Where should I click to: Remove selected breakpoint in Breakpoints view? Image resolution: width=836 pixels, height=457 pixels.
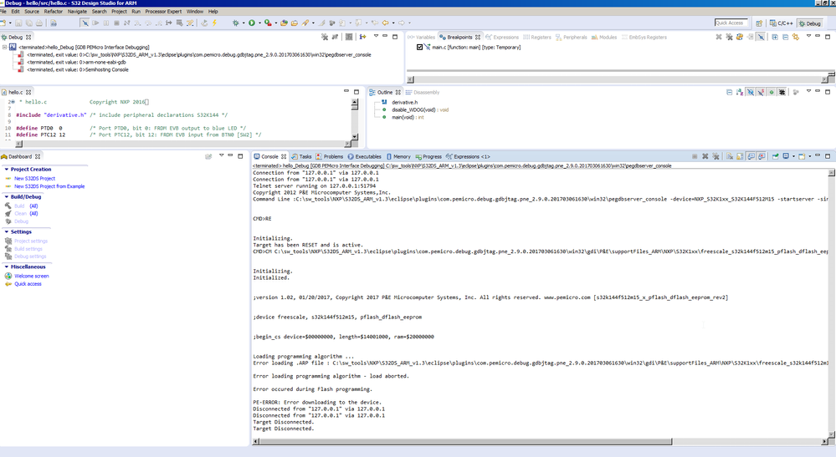point(719,37)
